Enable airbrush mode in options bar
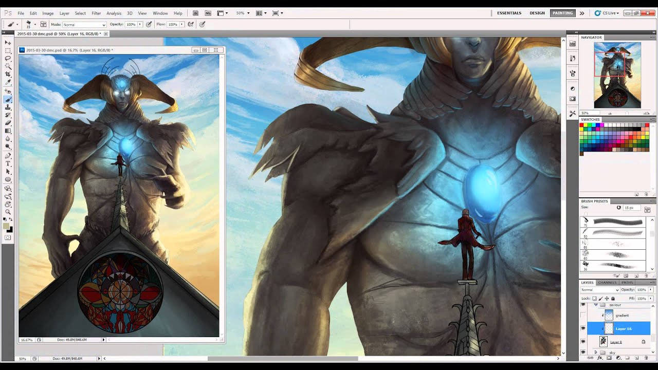Viewport: 658px width, 370px height. tap(191, 24)
